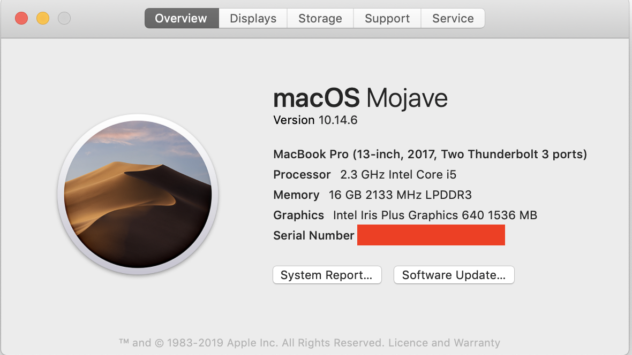
Task: Close the About This Mac window
Action: click(x=21, y=18)
